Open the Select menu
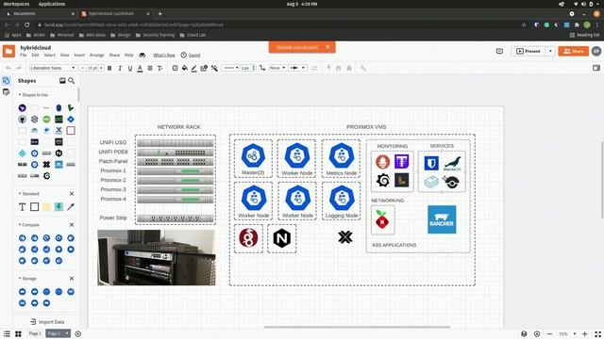 49,55
